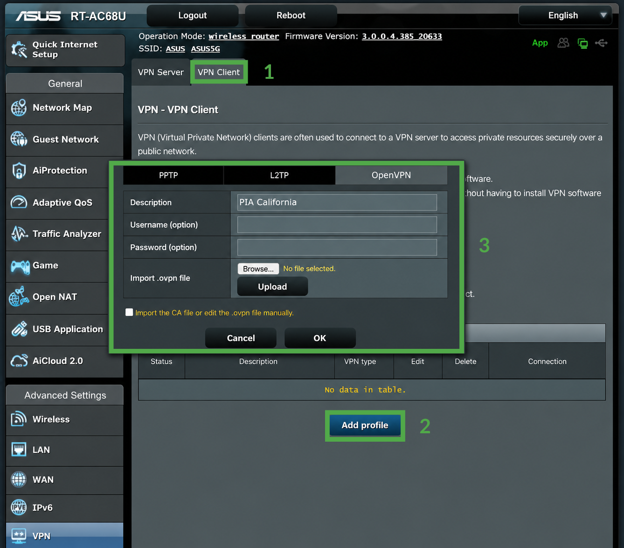Open LAN advanced settings item

[65, 450]
